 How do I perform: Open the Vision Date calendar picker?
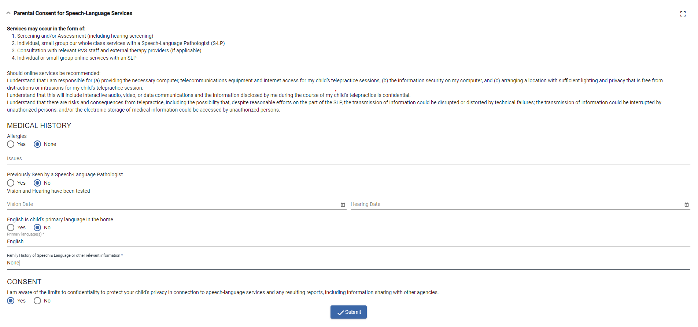343,205
